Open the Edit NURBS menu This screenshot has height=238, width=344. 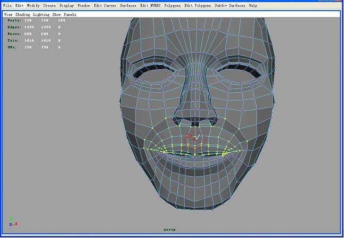pyautogui.click(x=150, y=5)
